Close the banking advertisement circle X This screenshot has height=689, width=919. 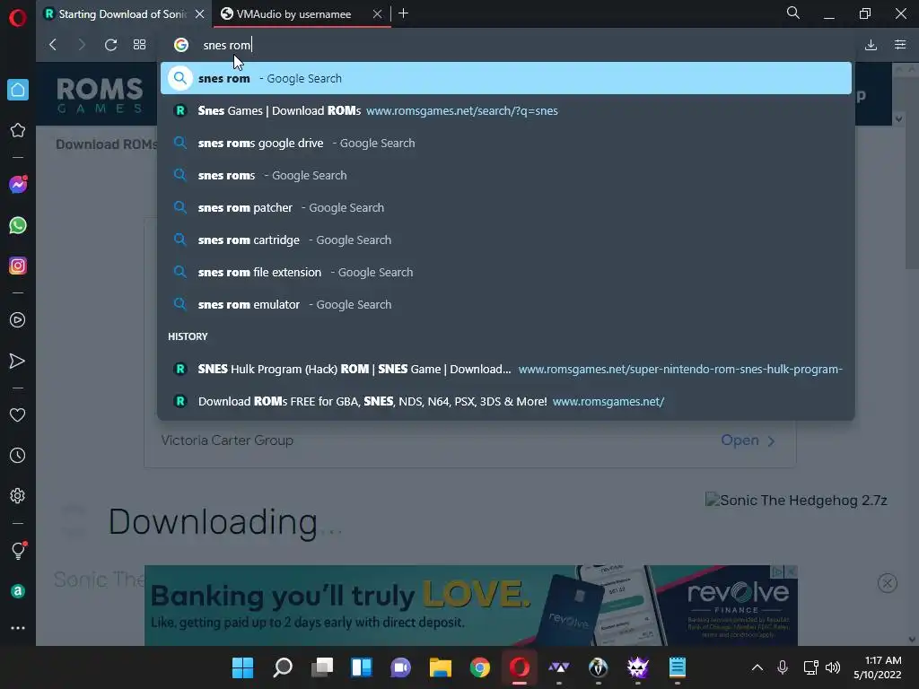pos(888,583)
